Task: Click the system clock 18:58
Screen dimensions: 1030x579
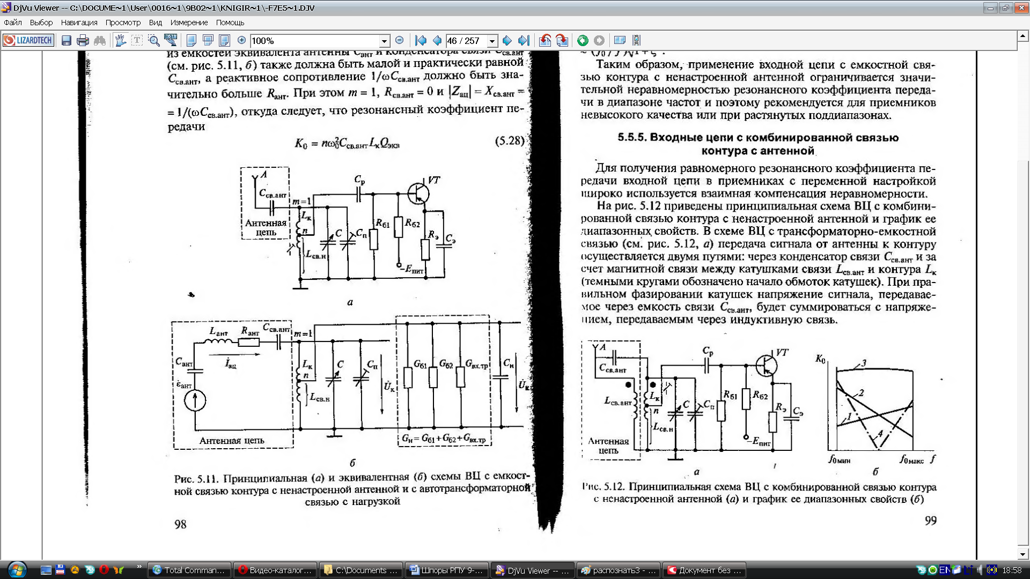Action: pos(1012,570)
